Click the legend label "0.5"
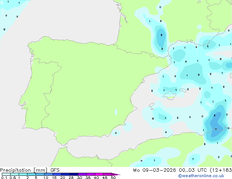The width and height of the screenshot is (232, 179). (12, 178)
